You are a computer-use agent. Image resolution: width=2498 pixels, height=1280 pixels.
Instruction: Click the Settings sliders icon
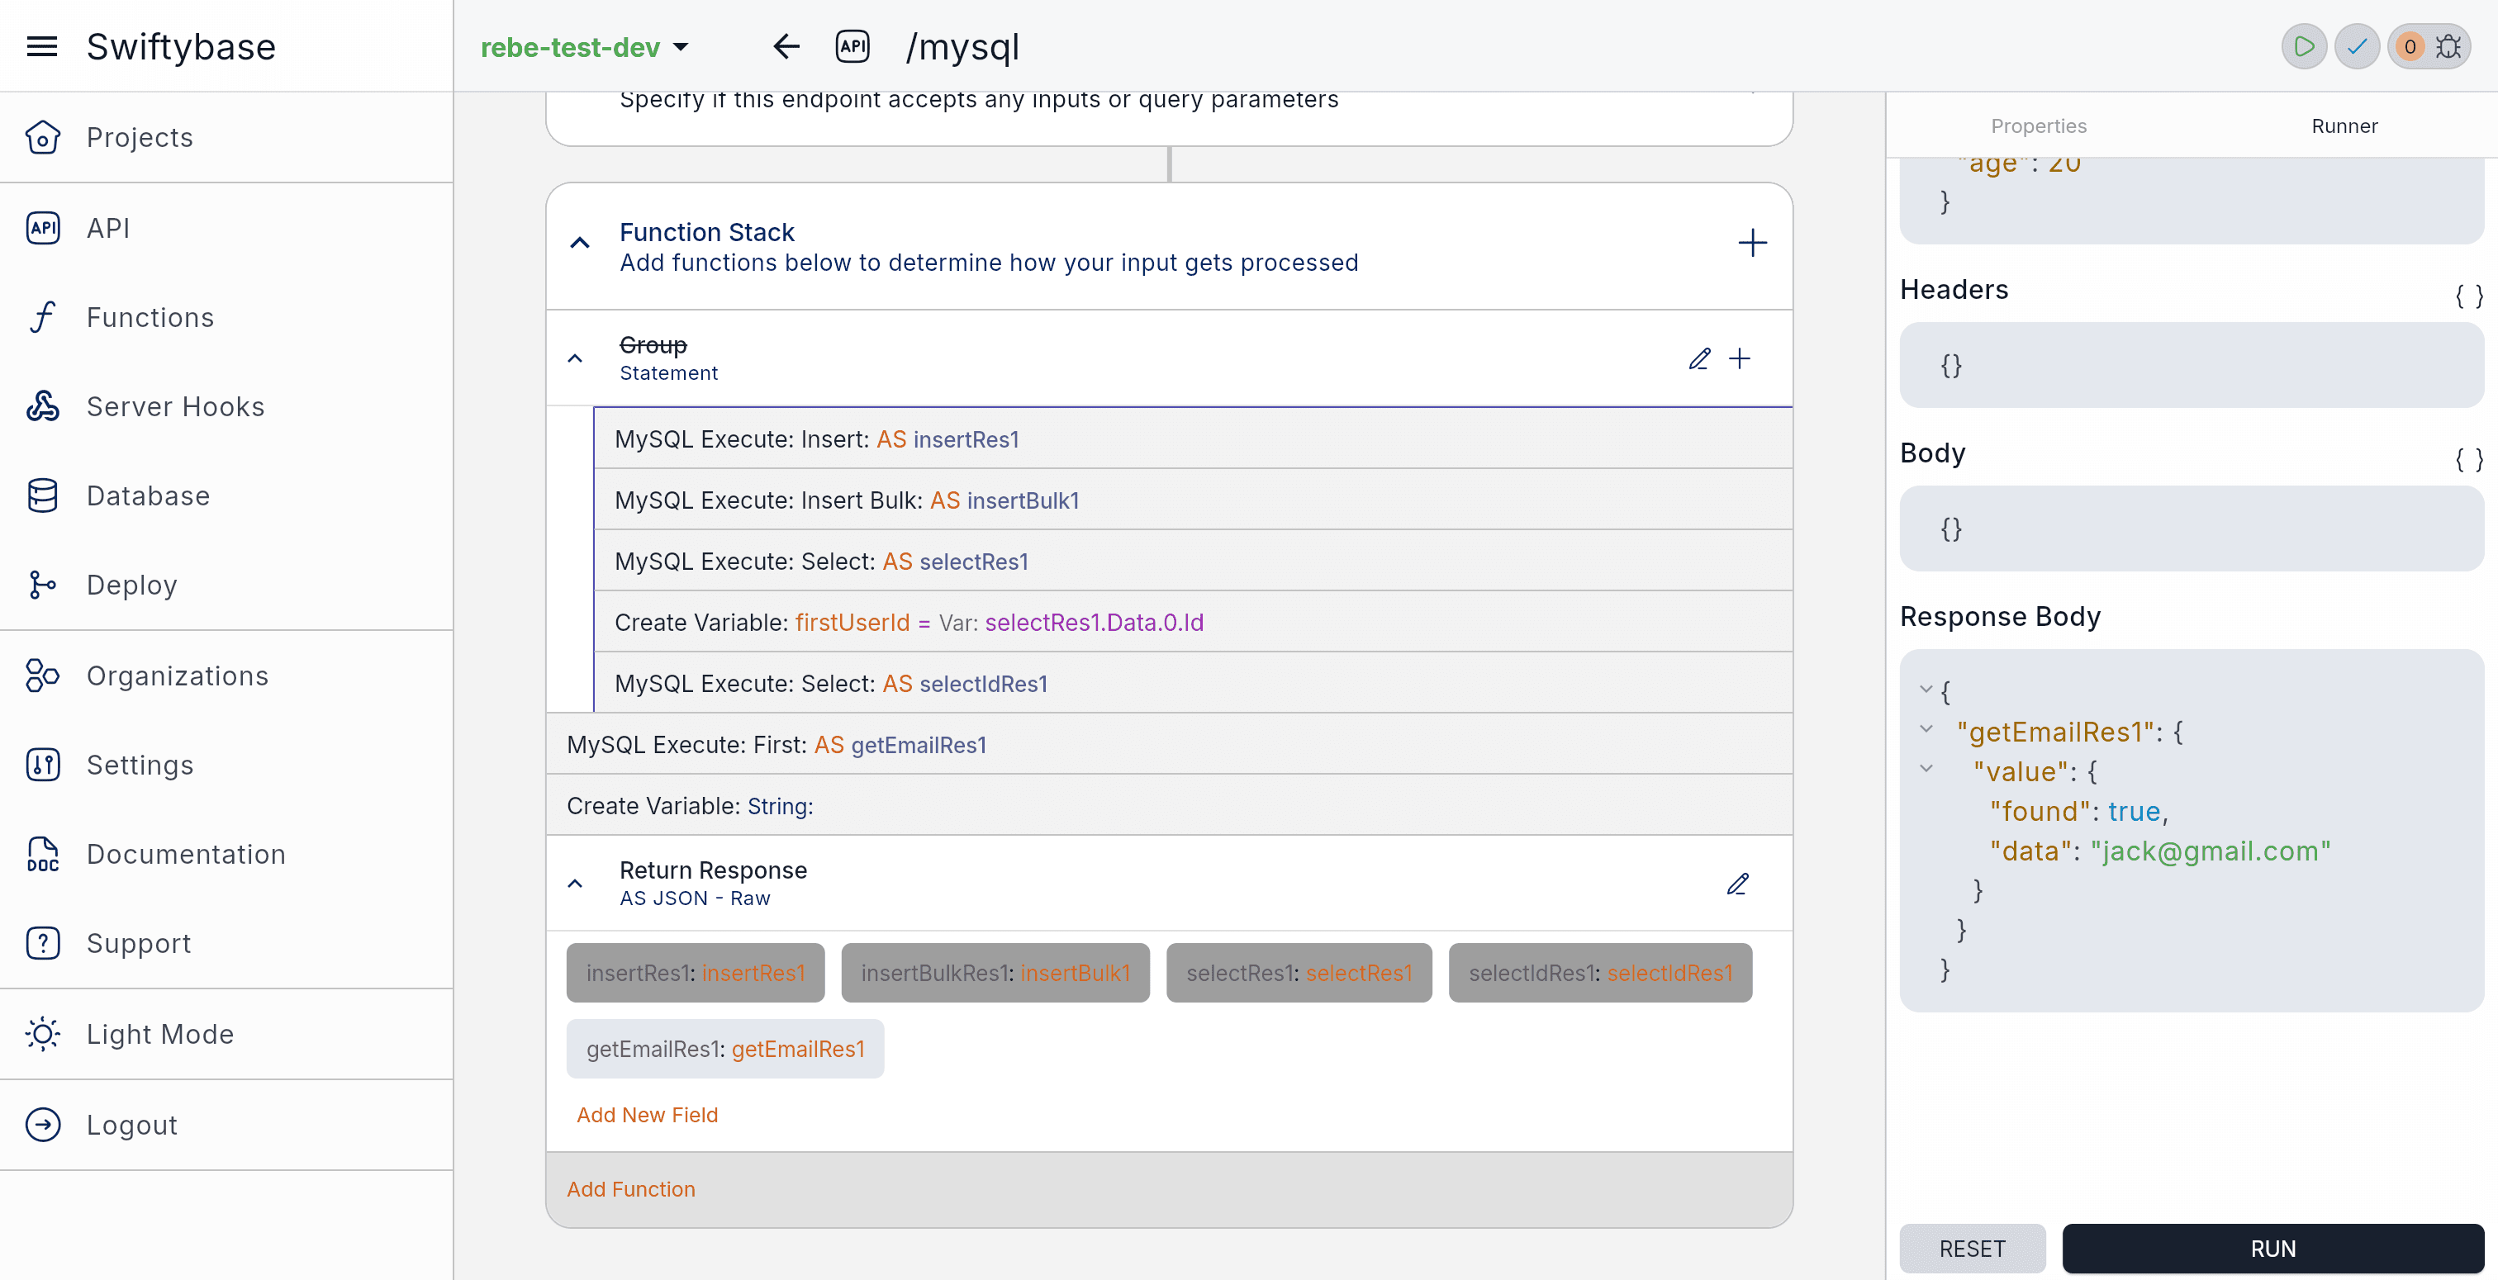coord(43,765)
